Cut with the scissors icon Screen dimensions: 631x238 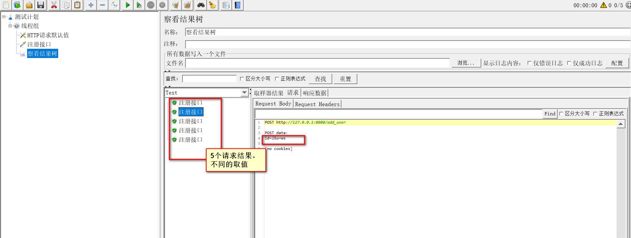[x=54, y=5]
